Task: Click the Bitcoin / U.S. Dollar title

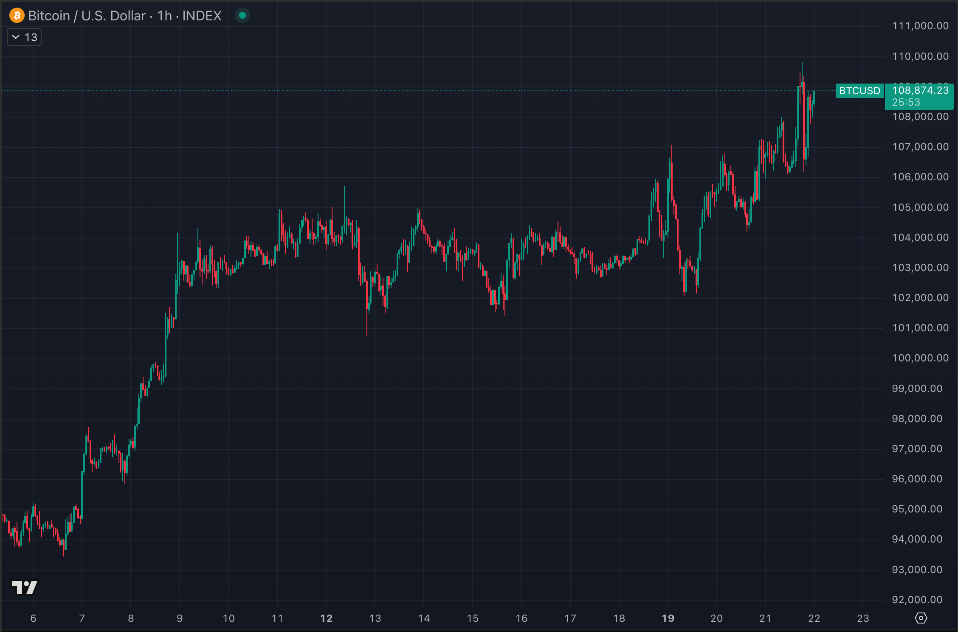Action: click(x=87, y=16)
